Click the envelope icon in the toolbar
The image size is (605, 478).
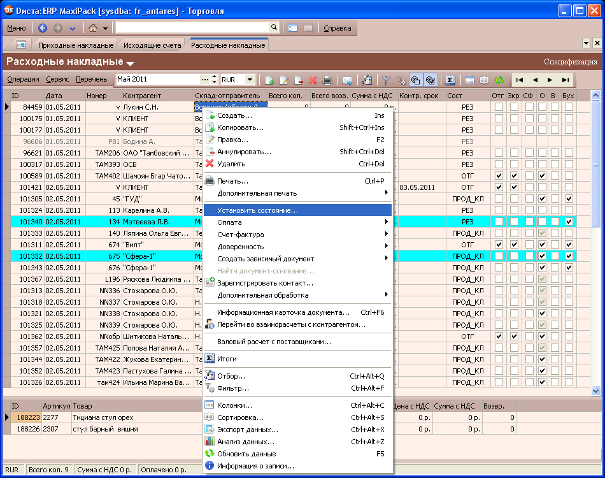pyautogui.click(x=347, y=80)
